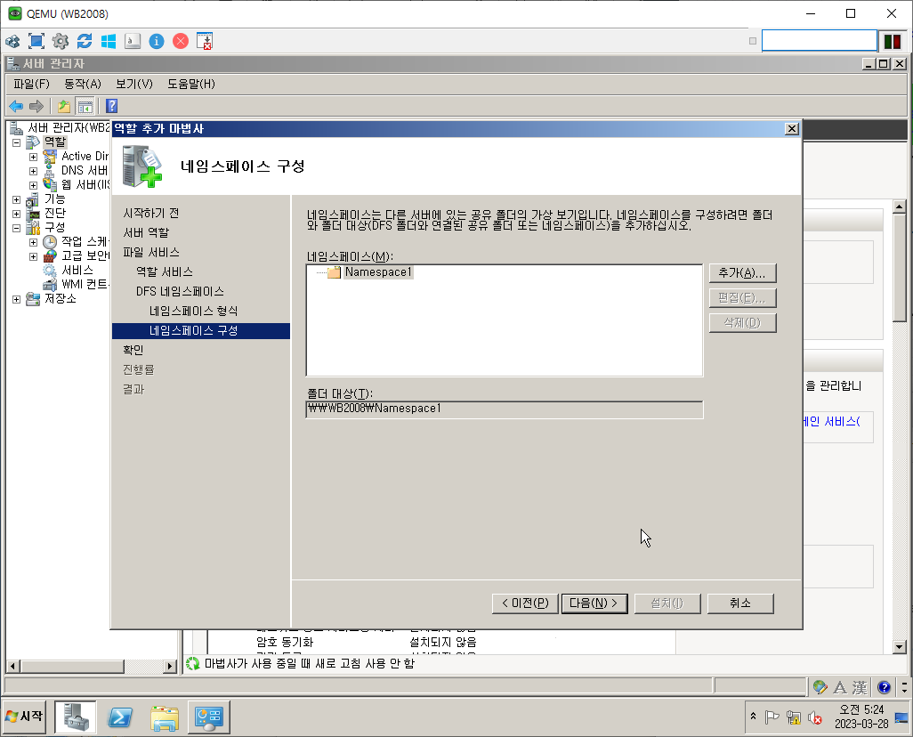Go to 확인 wizard step
This screenshot has height=737, width=913.
(133, 350)
